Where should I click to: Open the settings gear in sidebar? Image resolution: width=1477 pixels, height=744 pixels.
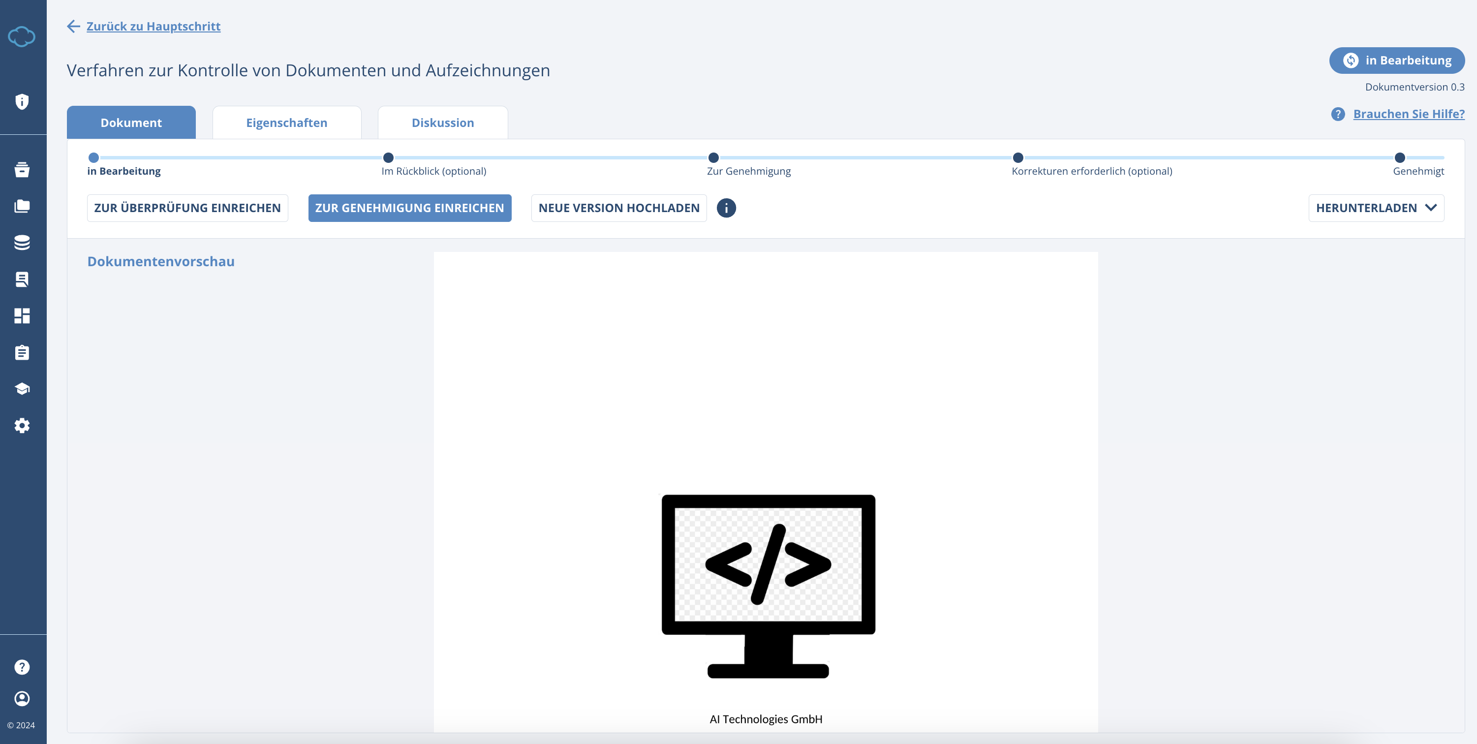22,425
